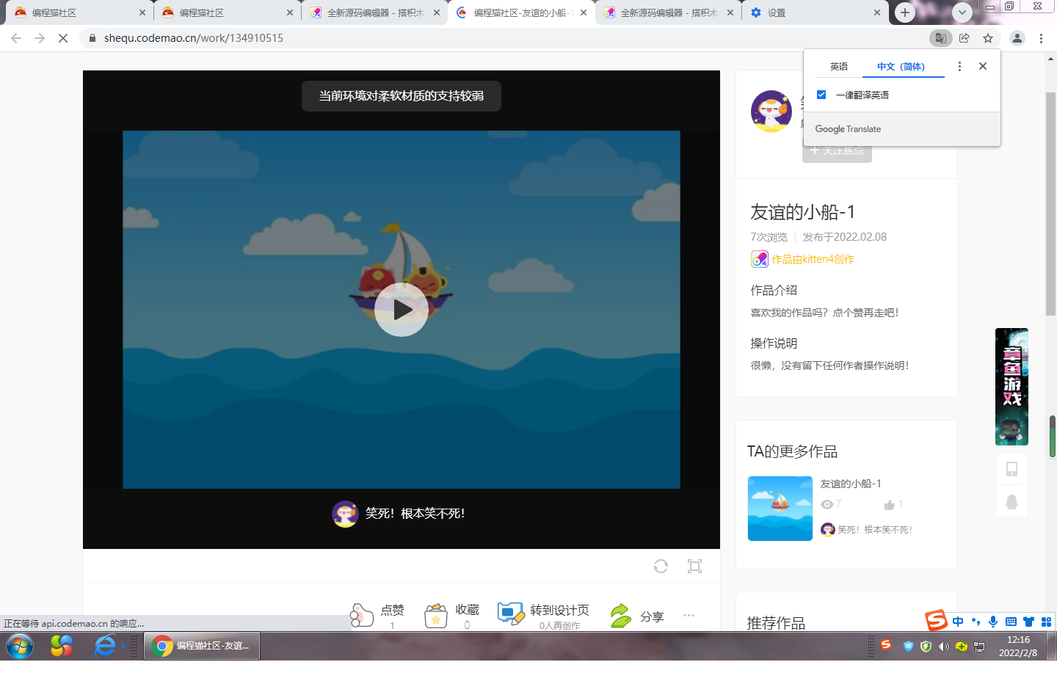1057x695 pixels.
Task: Click the share page icon in address bar
Action: [x=965, y=38]
